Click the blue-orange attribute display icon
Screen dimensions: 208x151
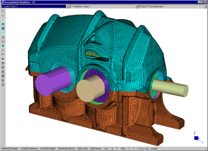(3, 59)
